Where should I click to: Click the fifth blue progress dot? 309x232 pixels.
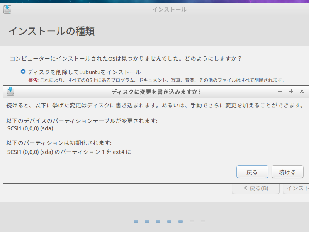tap(180, 222)
